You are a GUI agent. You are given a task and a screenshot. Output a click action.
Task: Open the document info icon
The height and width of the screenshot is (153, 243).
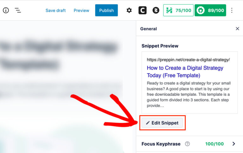tap(6, 10)
